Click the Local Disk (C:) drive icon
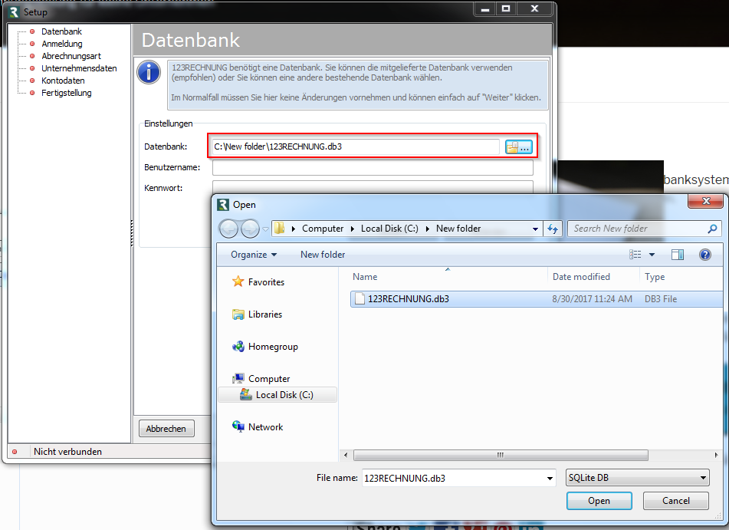This screenshot has width=729, height=530. 245,394
